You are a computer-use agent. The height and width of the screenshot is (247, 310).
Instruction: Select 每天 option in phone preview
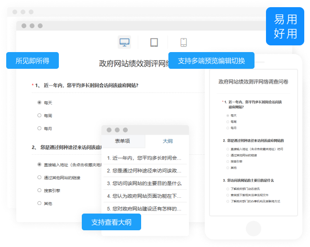[x=227, y=115]
